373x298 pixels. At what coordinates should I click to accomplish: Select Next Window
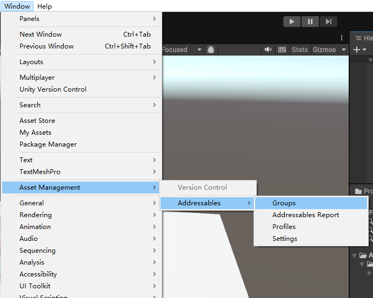pos(81,34)
